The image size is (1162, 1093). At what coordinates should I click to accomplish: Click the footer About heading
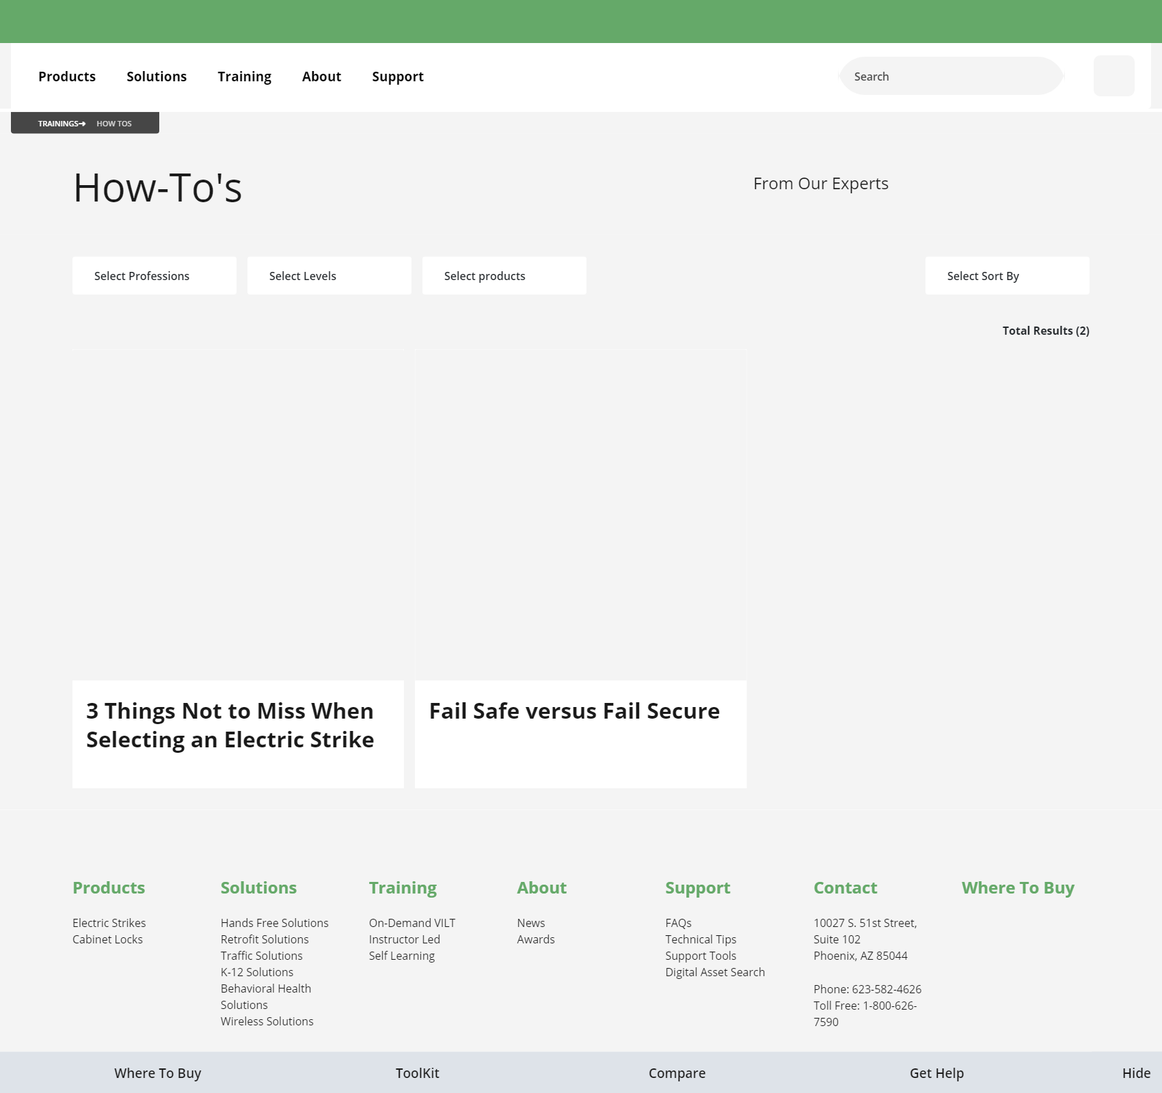542,887
